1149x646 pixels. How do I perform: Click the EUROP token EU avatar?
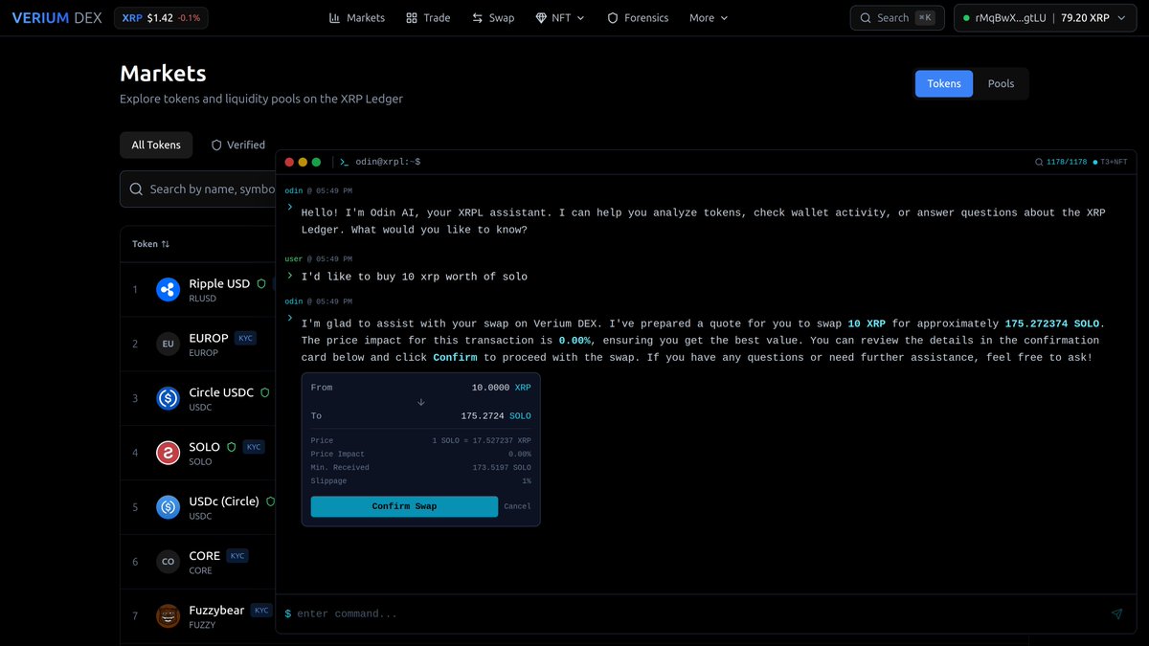click(169, 344)
